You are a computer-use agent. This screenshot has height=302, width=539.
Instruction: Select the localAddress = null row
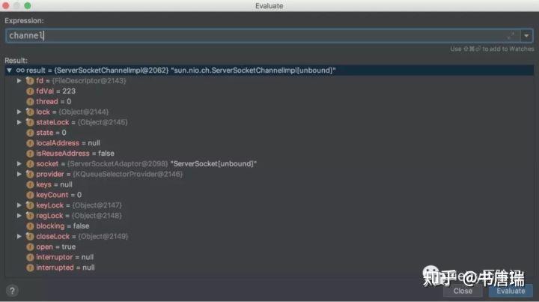[x=269, y=143]
